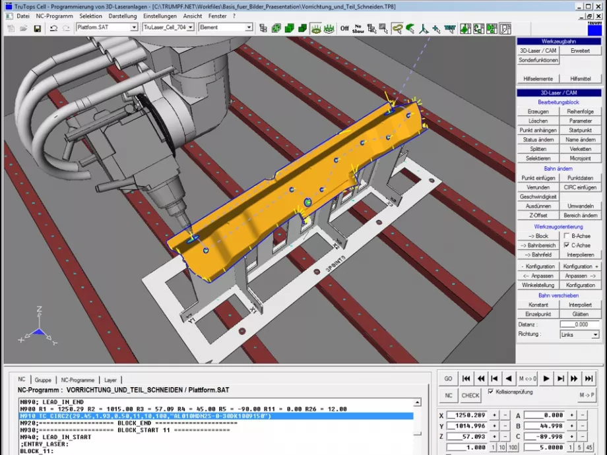Click the Erzeugen button
Viewport: 607px width, 455px height.
click(x=538, y=111)
